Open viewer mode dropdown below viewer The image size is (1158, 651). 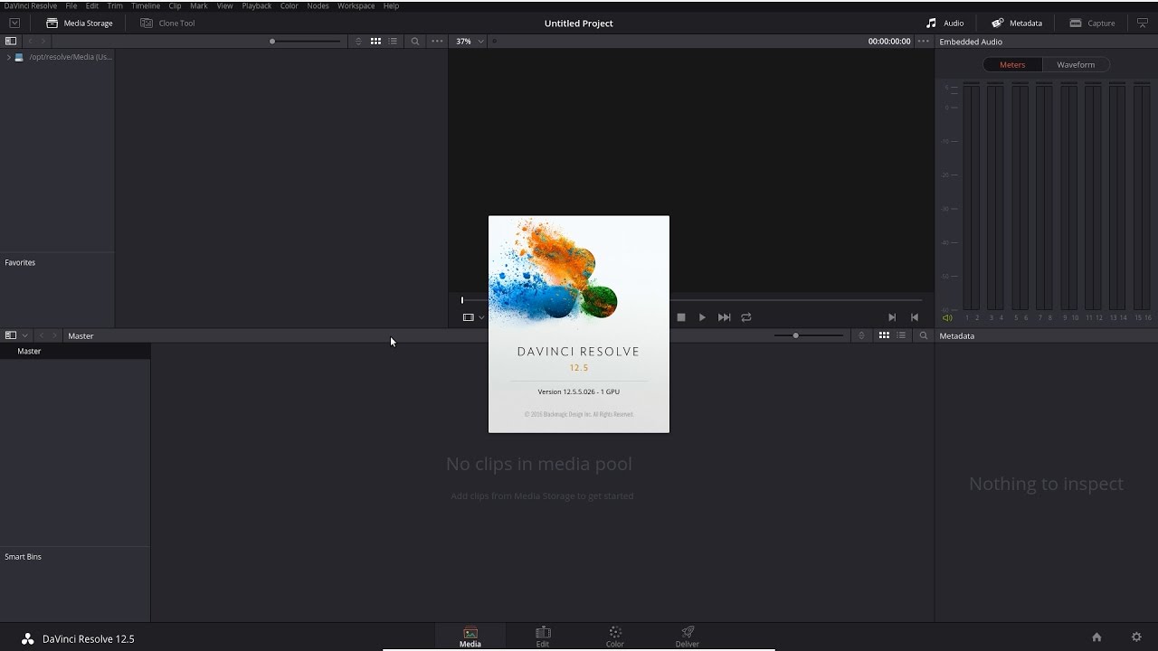(x=473, y=317)
